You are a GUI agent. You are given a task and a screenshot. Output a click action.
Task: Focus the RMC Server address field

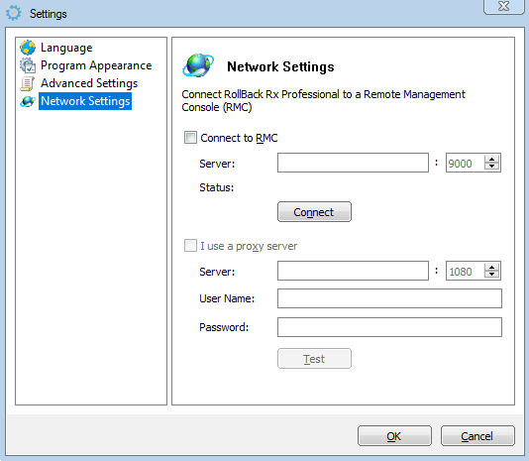[x=353, y=163]
